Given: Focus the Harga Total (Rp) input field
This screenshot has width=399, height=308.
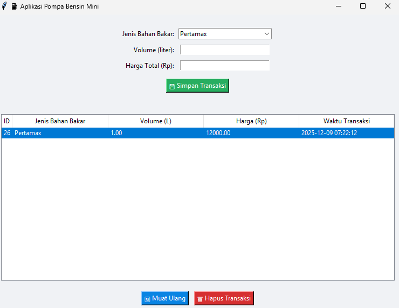Looking at the screenshot, I should pos(225,65).
